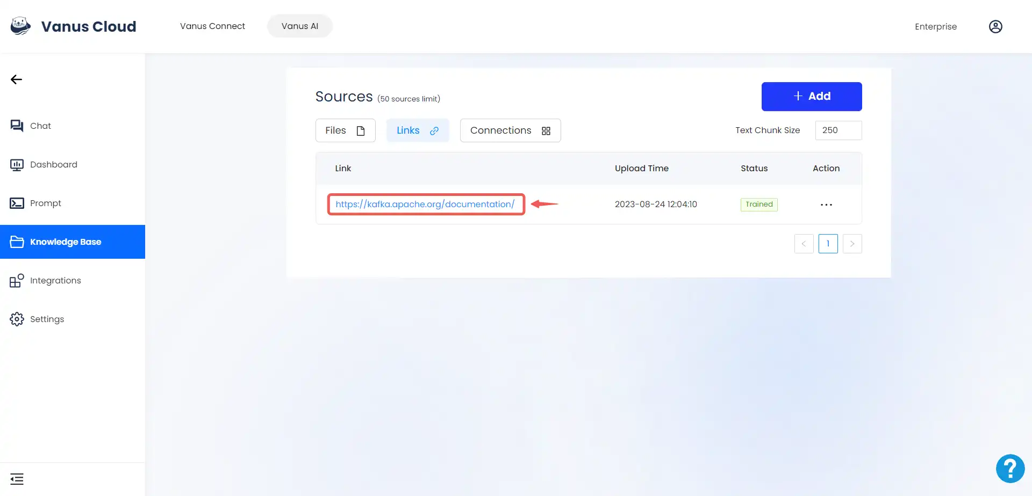Click the Enterprise plan label
Viewport: 1032px width, 496px height.
[x=936, y=26]
